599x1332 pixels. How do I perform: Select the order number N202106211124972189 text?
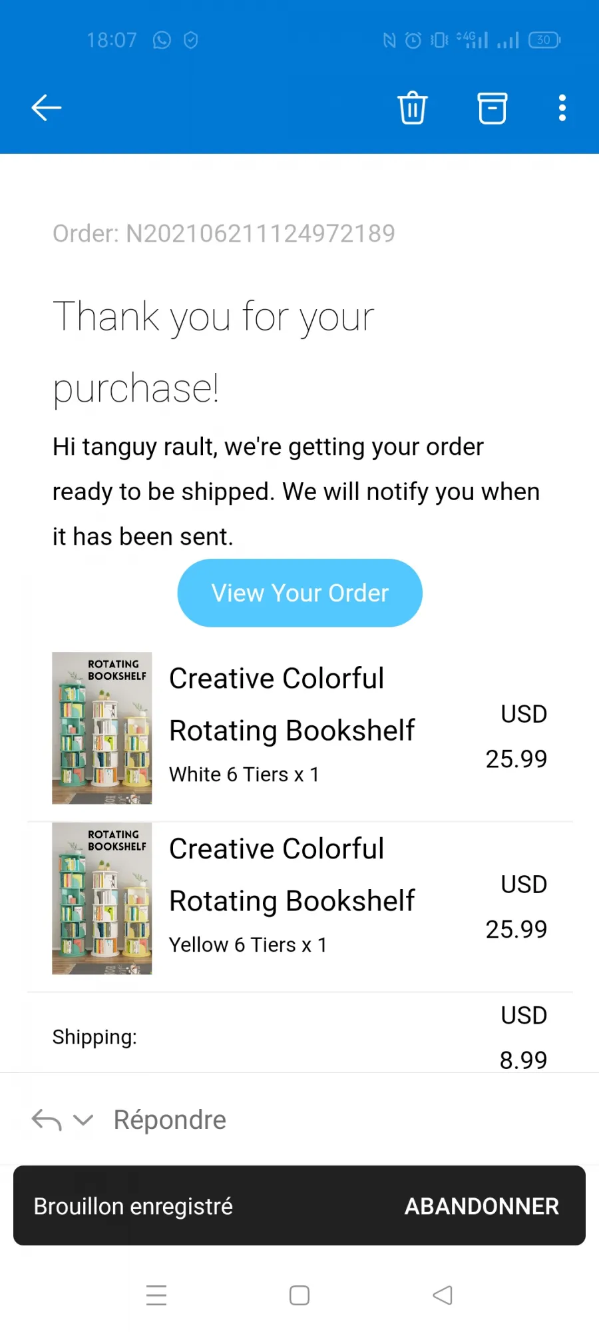pyautogui.click(x=260, y=234)
